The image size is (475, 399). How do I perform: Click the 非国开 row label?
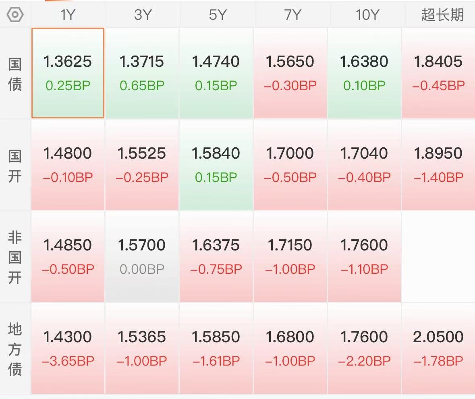pos(15,257)
